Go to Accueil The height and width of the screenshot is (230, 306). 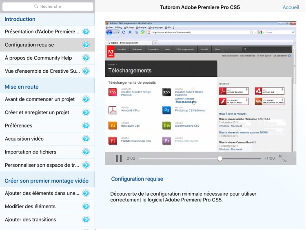(291, 7)
